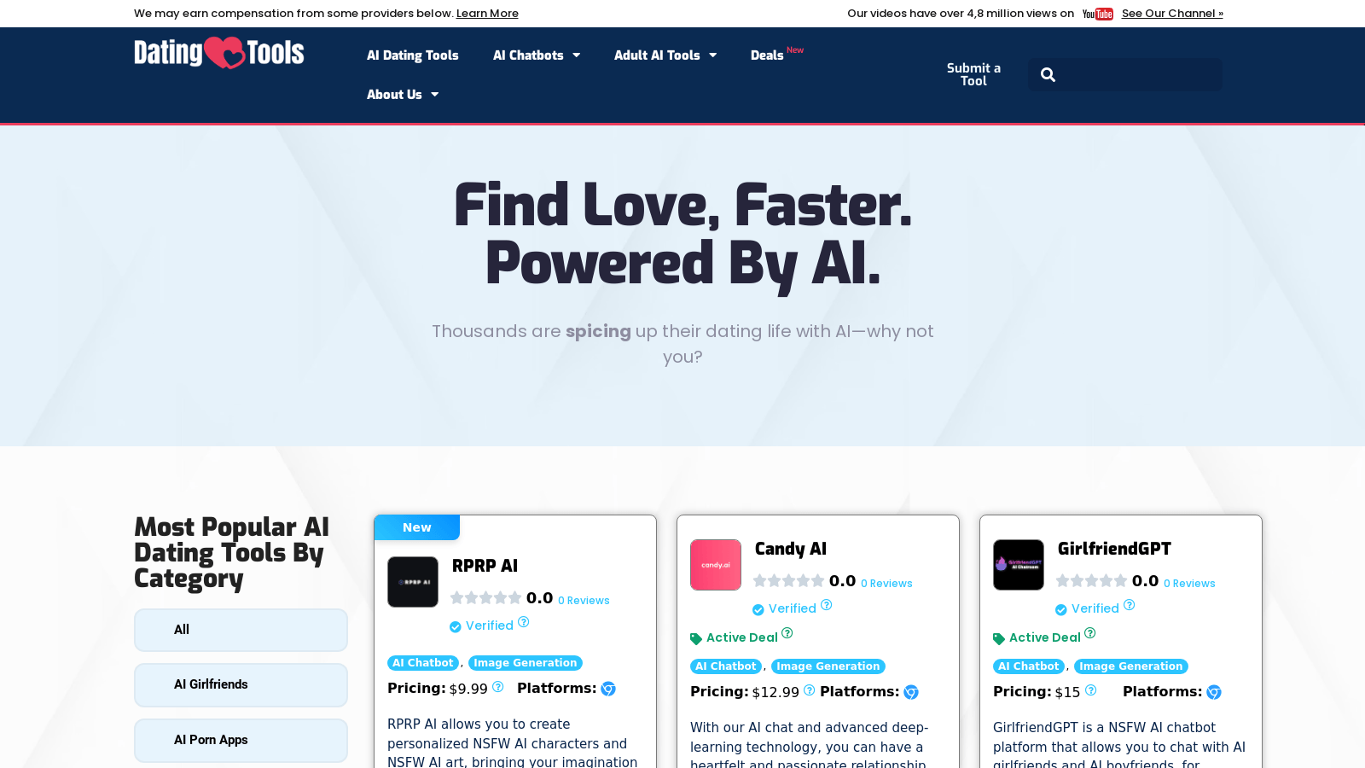This screenshot has height=768, width=1365.
Task: Open the AI Dating Tools menu item
Action: (x=413, y=55)
